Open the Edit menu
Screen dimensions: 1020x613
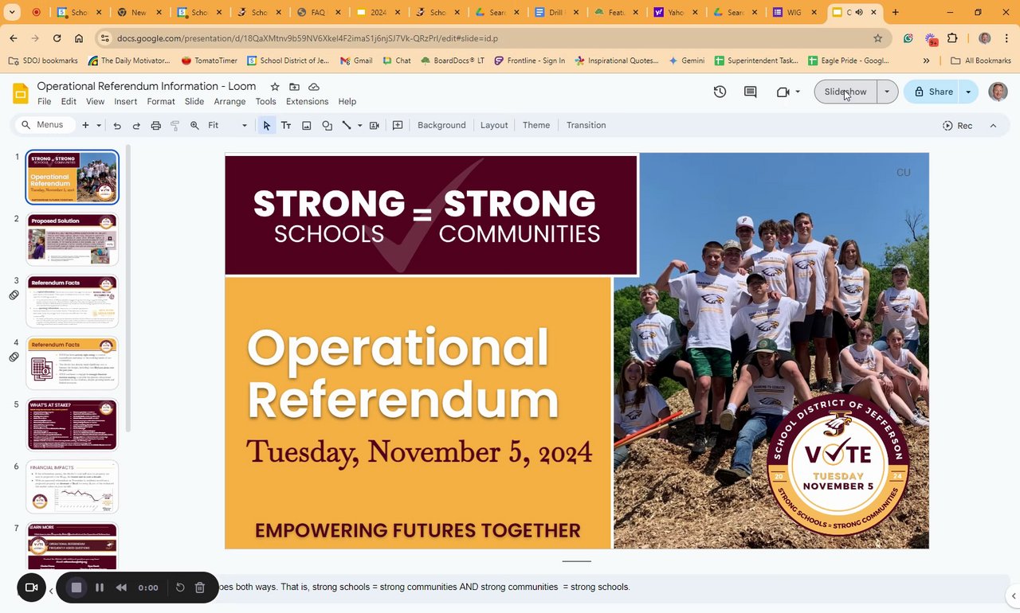pyautogui.click(x=69, y=101)
